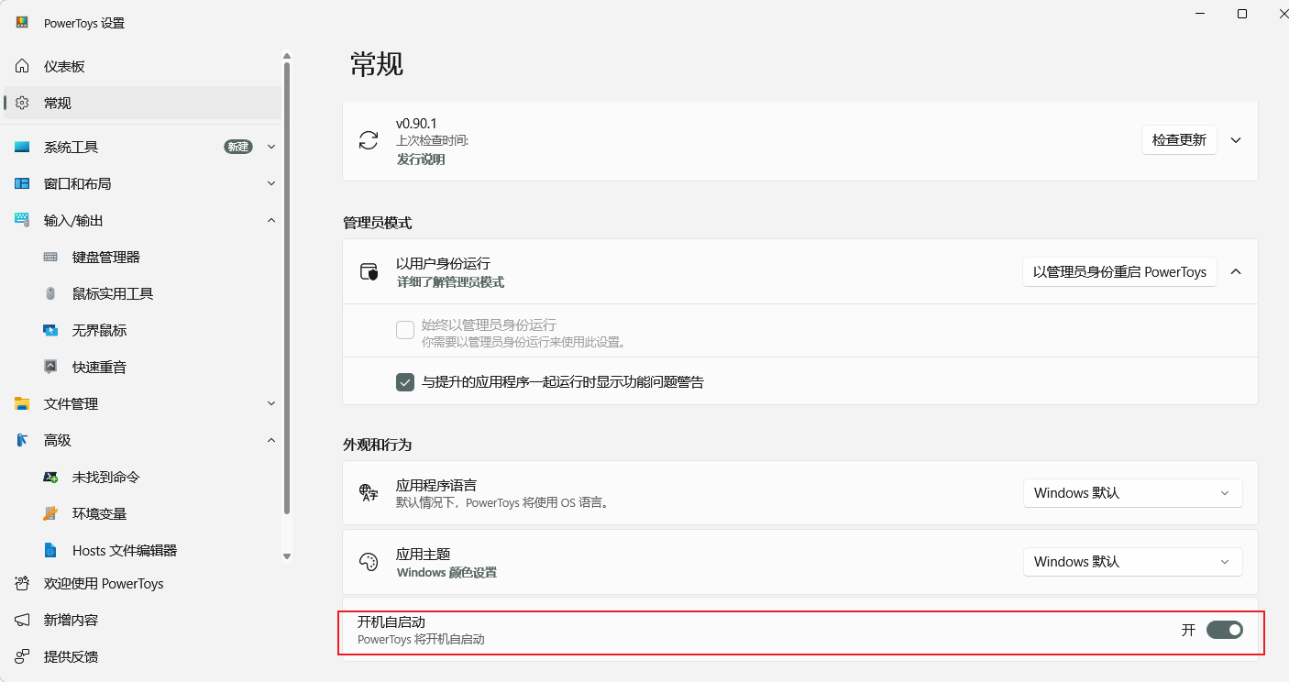The width and height of the screenshot is (1289, 682).
Task: Open the 应用主题 dropdown
Action: click(x=1132, y=562)
